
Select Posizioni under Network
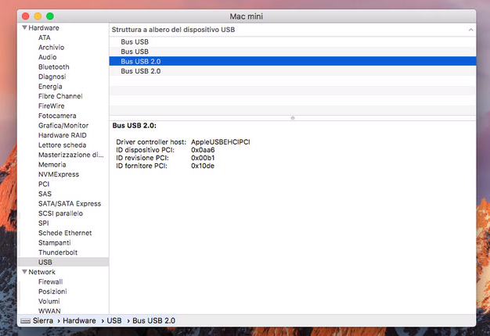[x=52, y=291]
